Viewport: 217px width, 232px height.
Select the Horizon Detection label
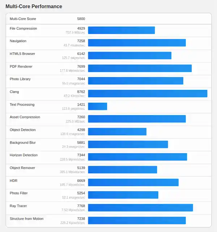click(x=24, y=155)
